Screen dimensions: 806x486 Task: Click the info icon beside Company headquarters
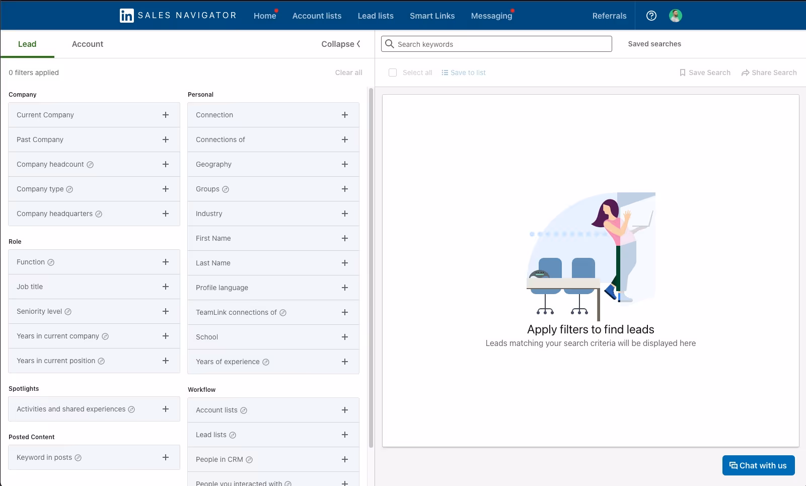[99, 214]
